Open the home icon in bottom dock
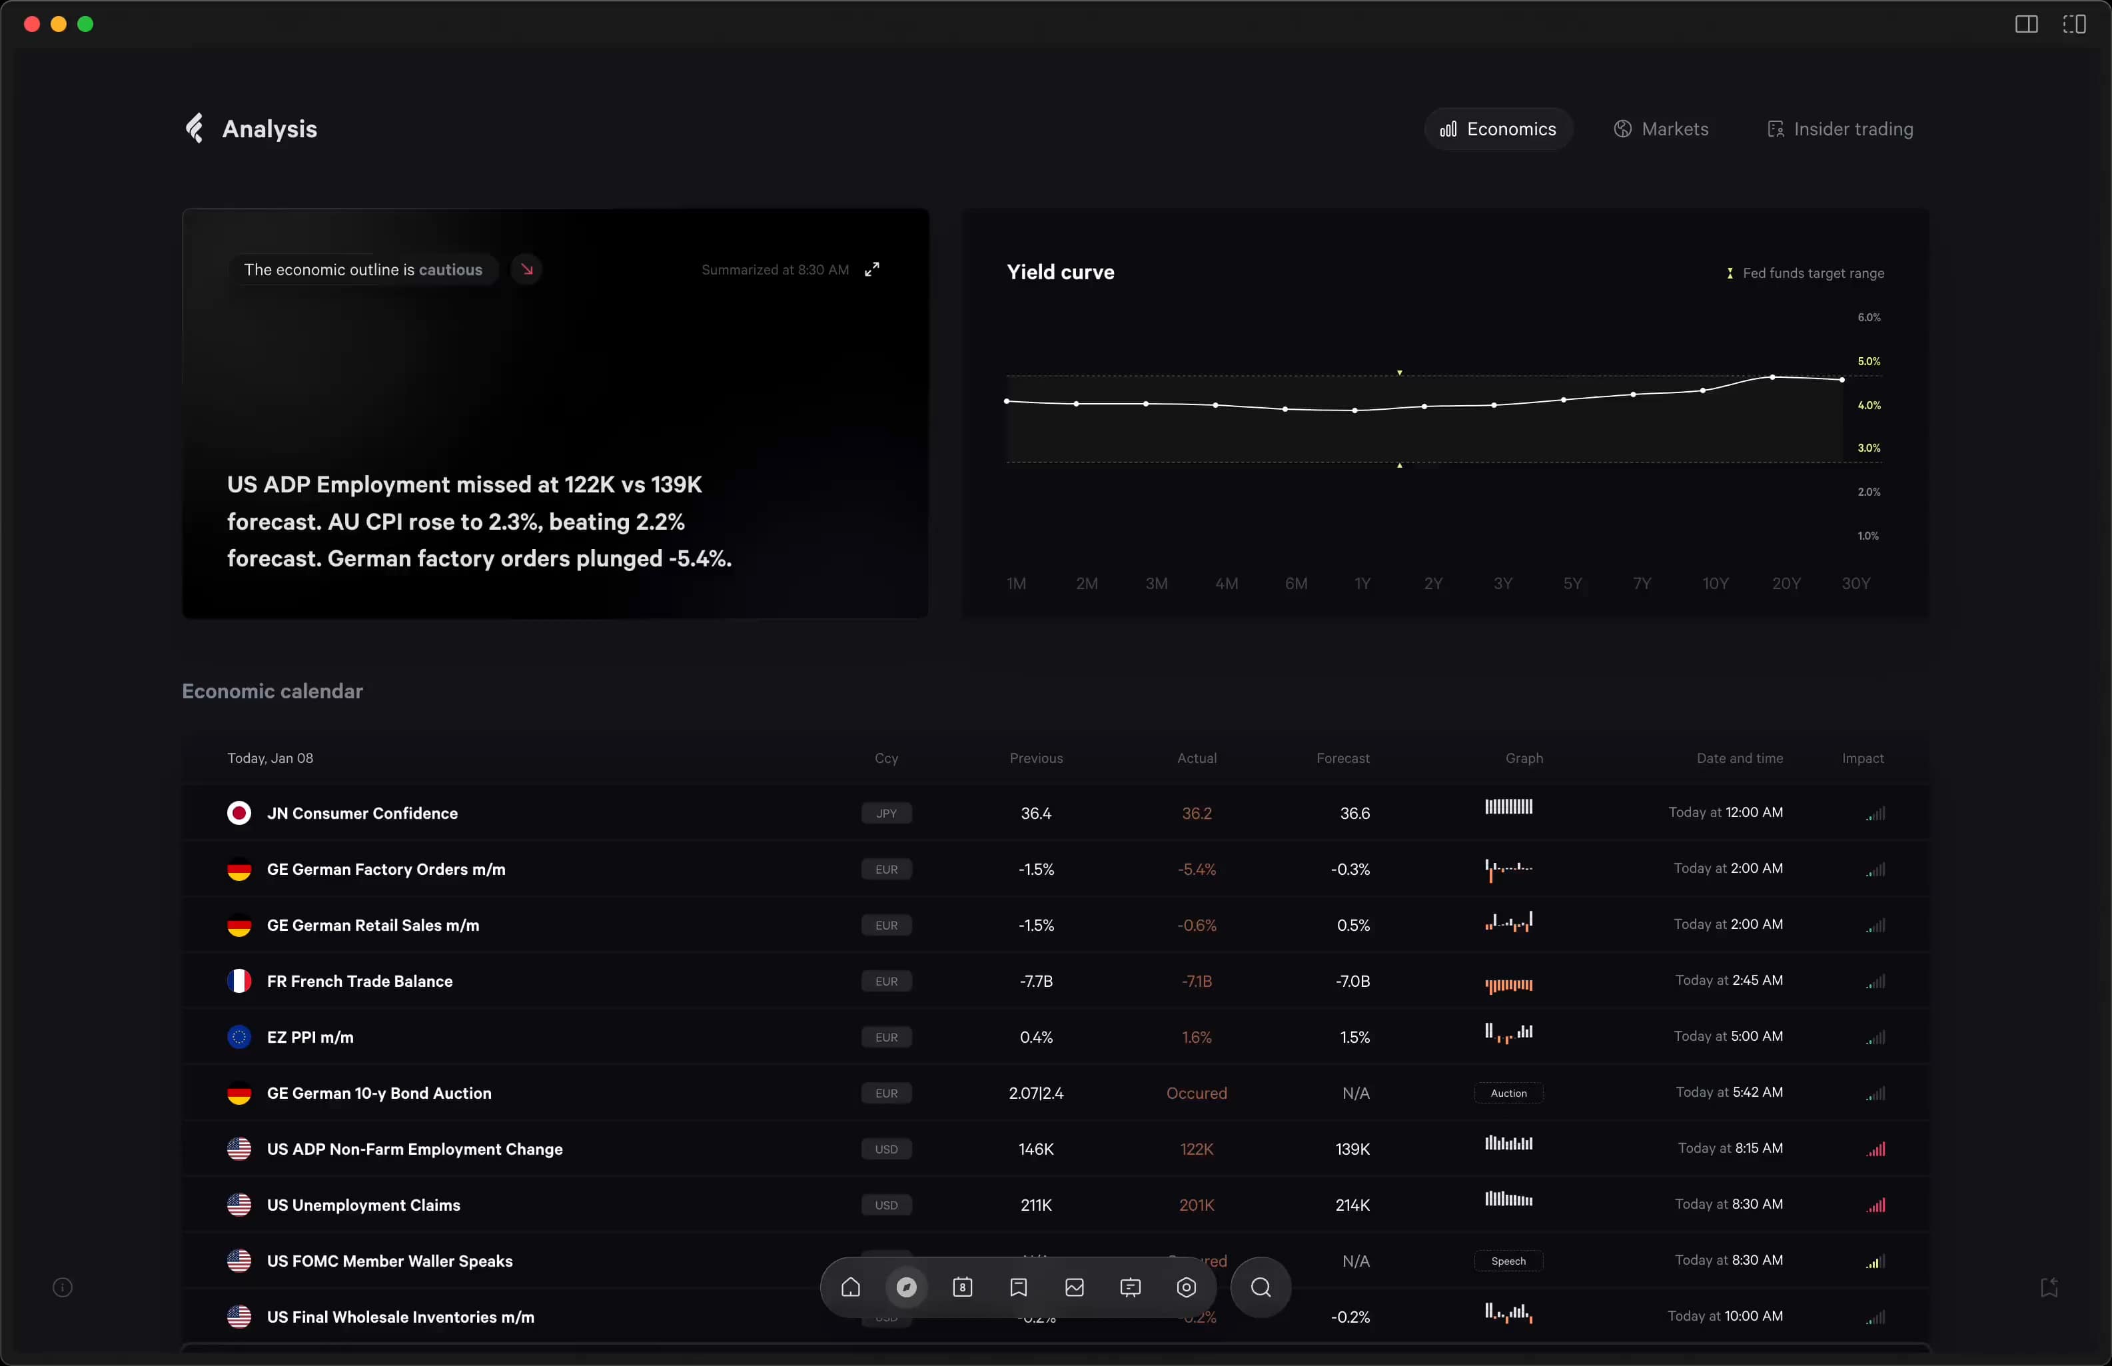The image size is (2112, 1366). 850,1287
